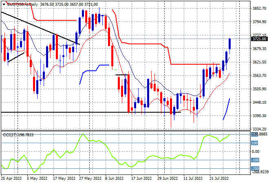Select date label 21 Jul 2022

219,179
